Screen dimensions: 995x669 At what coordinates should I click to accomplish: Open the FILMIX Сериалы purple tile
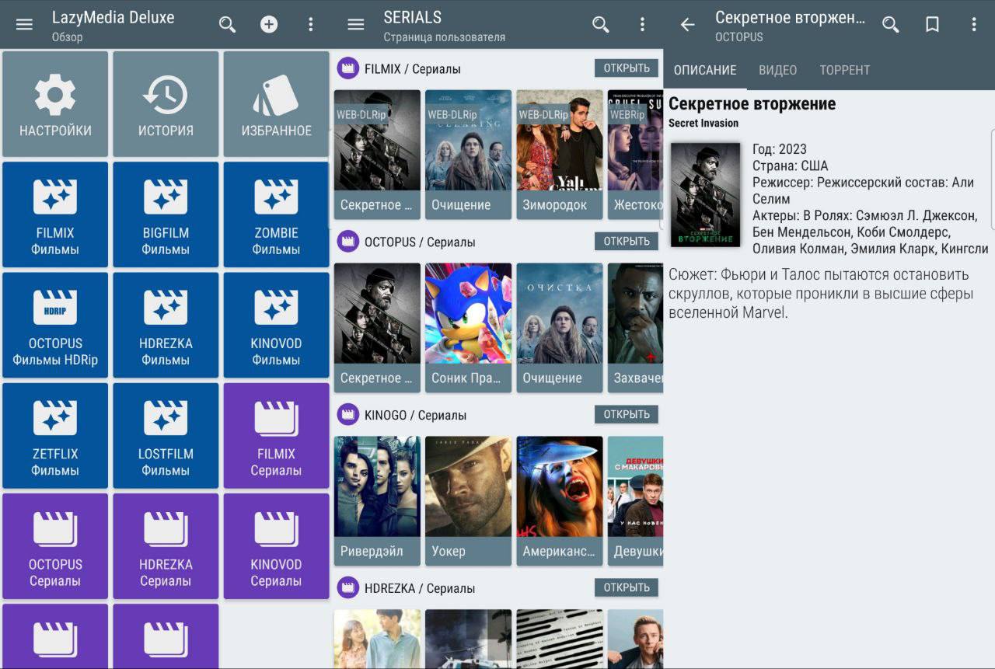[276, 435]
